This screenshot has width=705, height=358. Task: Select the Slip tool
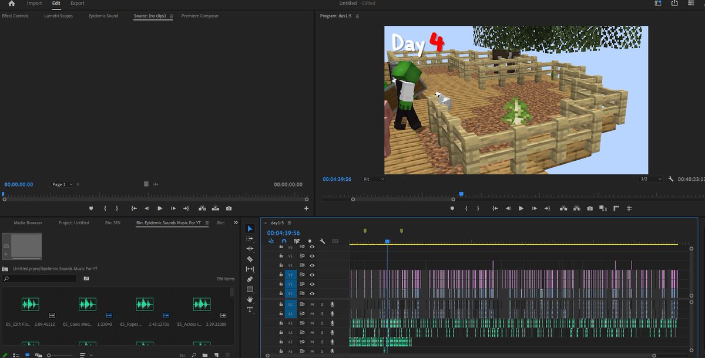[x=250, y=269]
